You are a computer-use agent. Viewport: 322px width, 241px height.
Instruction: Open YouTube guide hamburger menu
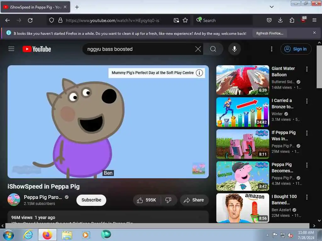pyautogui.click(x=11, y=49)
